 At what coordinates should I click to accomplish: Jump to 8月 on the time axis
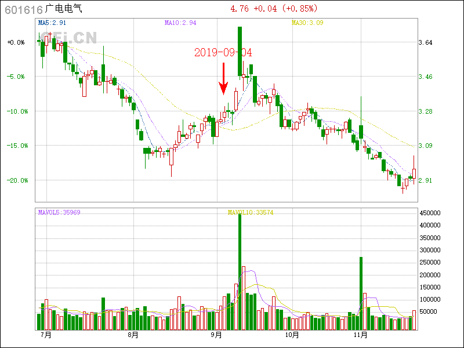(133, 335)
